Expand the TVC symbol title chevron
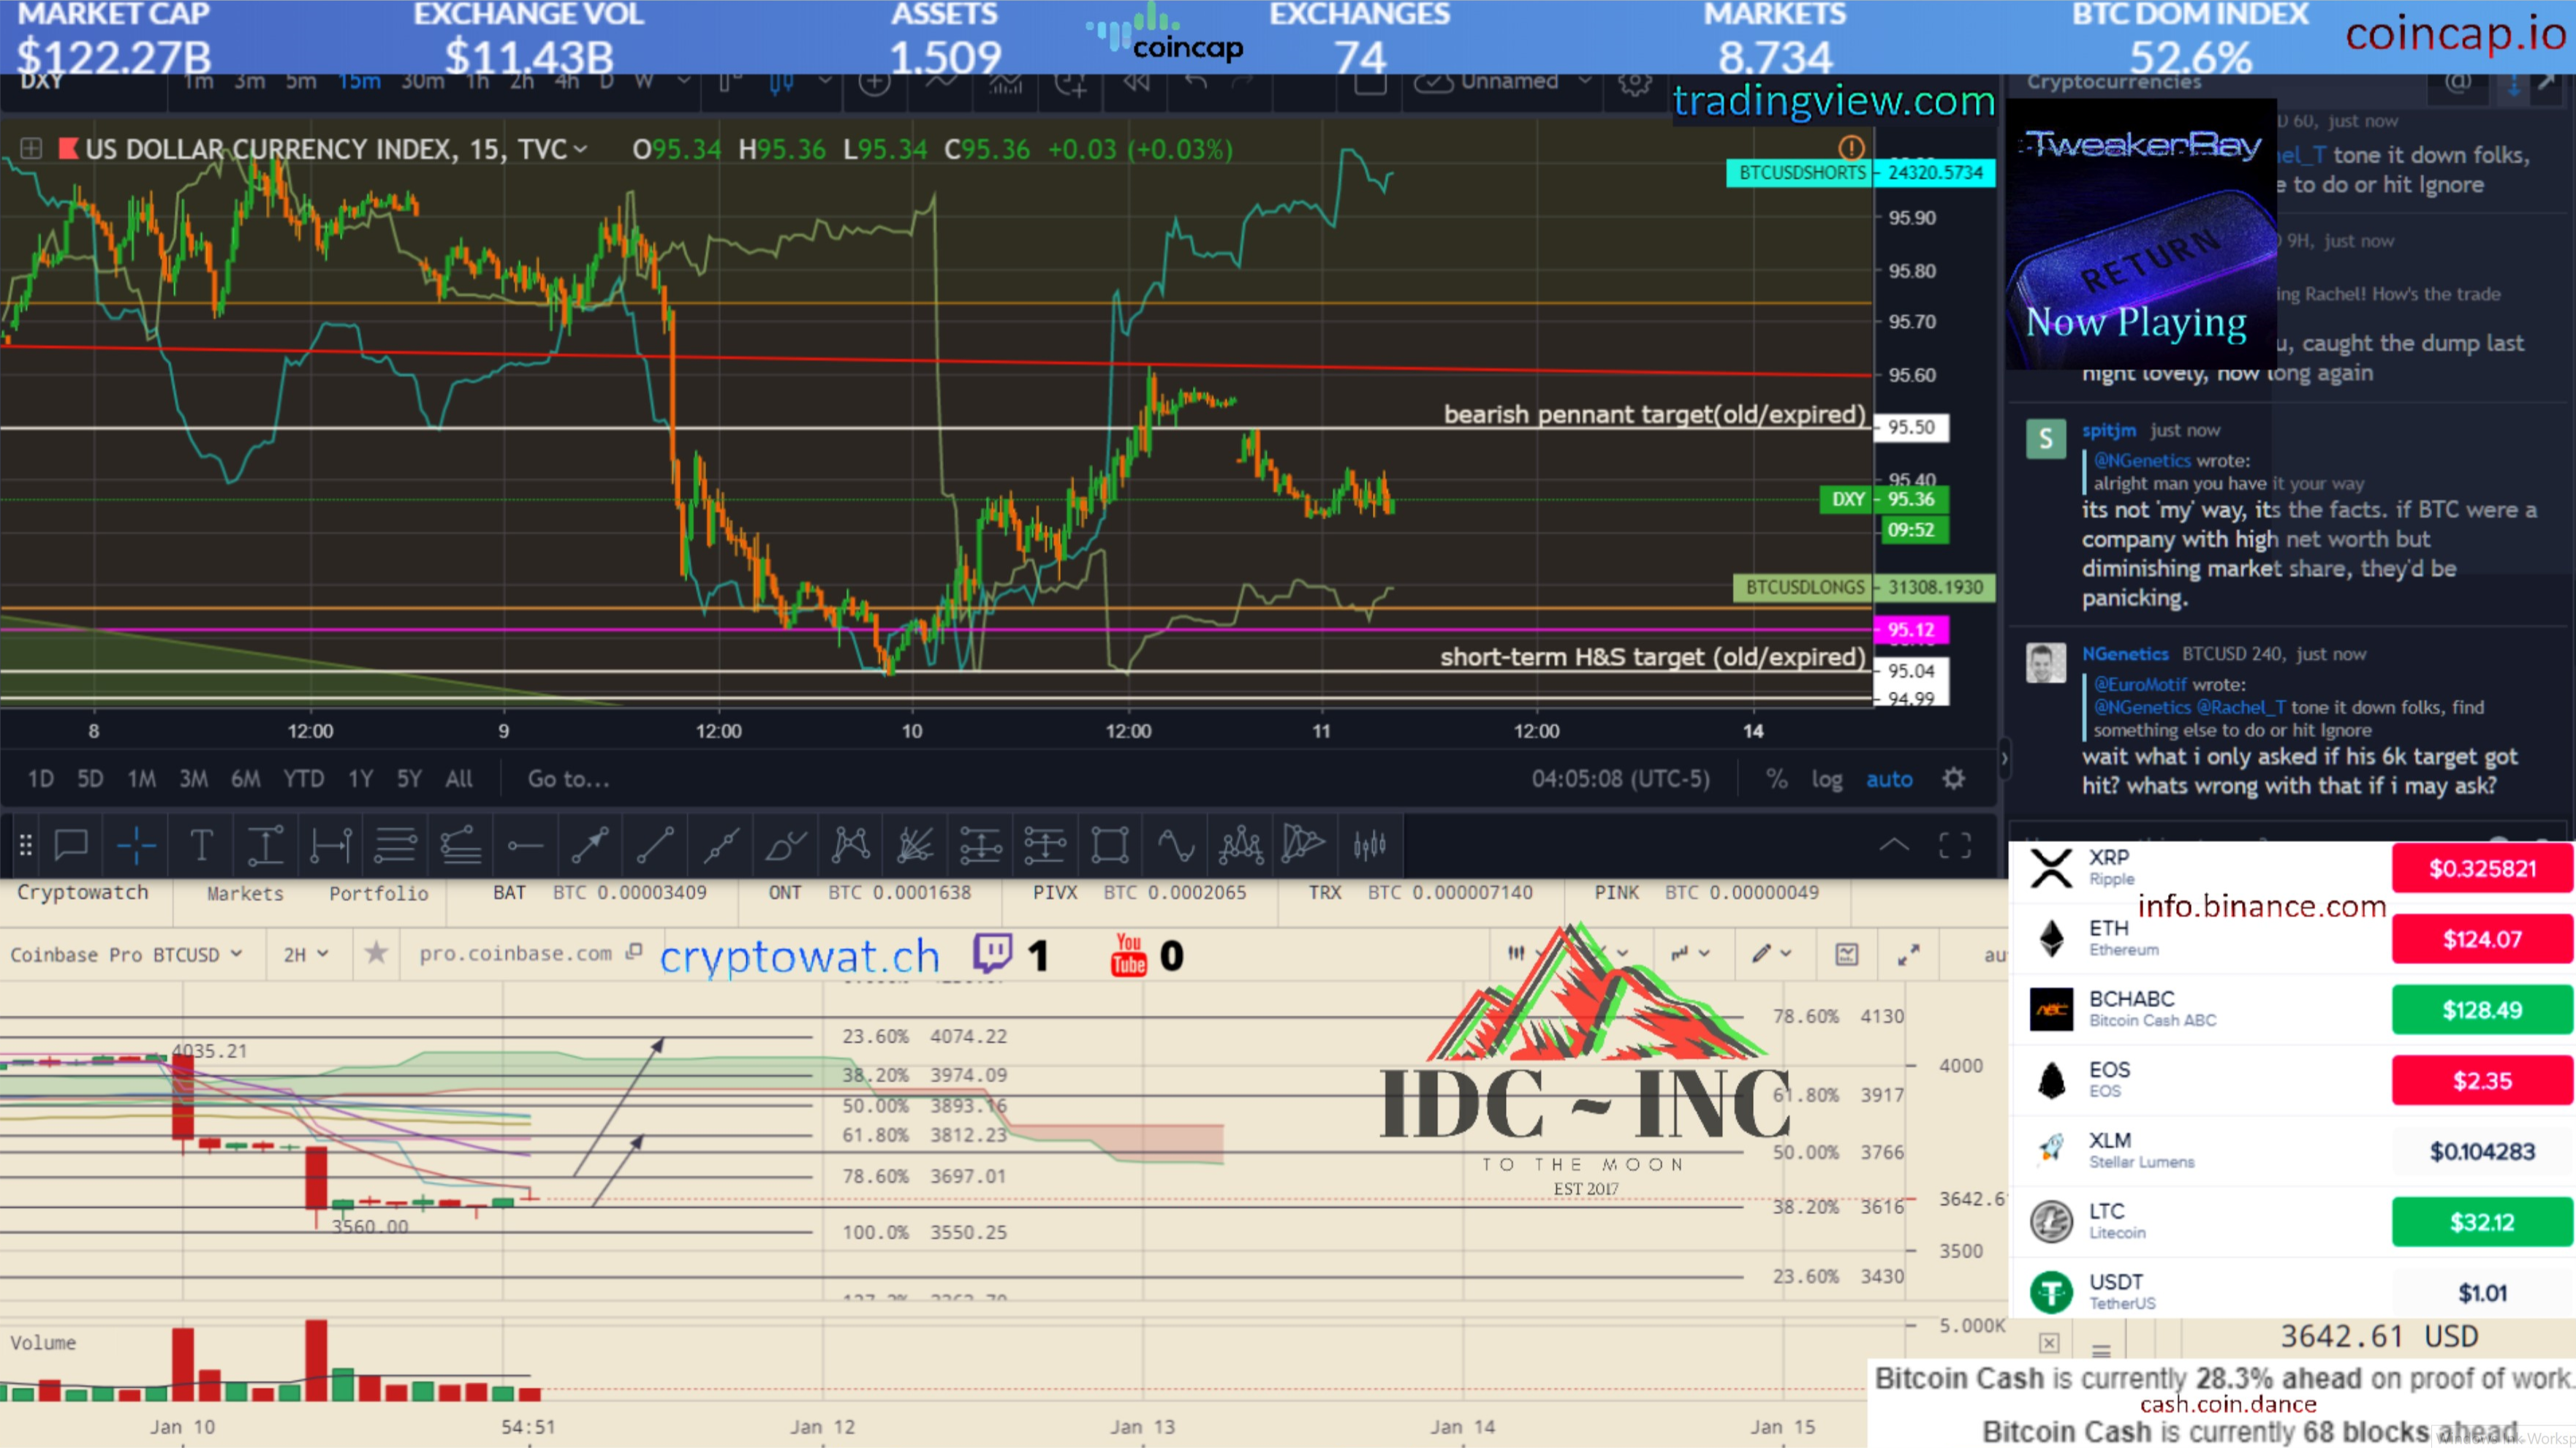 coord(580,150)
